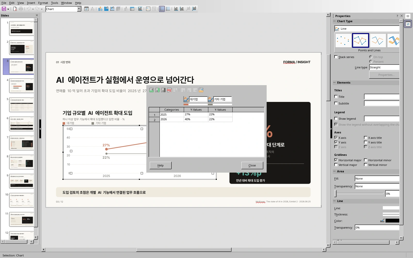Click Chart Type toolbar icon
This screenshot has height=258, width=413.
tap(100, 9)
